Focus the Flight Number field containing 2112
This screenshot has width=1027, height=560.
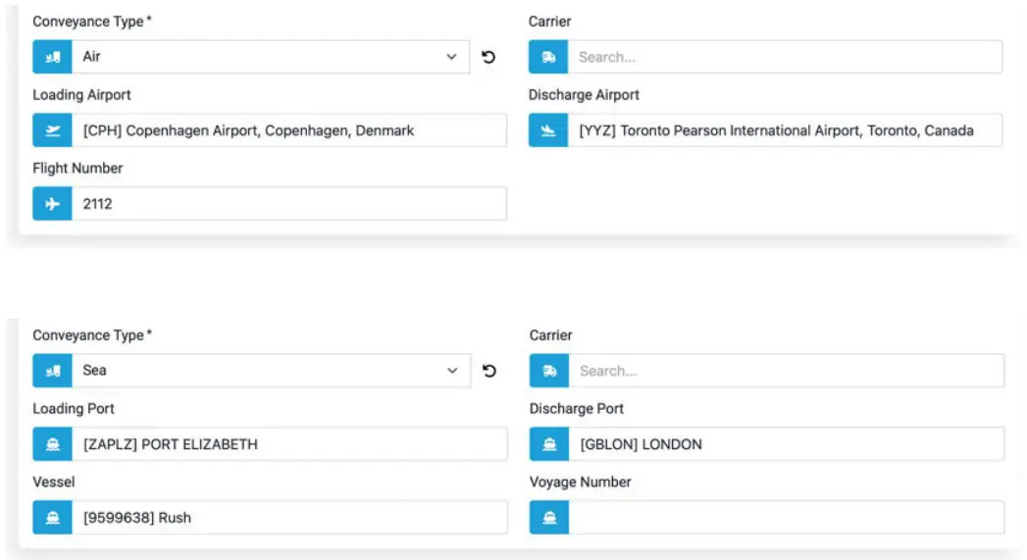click(x=289, y=204)
